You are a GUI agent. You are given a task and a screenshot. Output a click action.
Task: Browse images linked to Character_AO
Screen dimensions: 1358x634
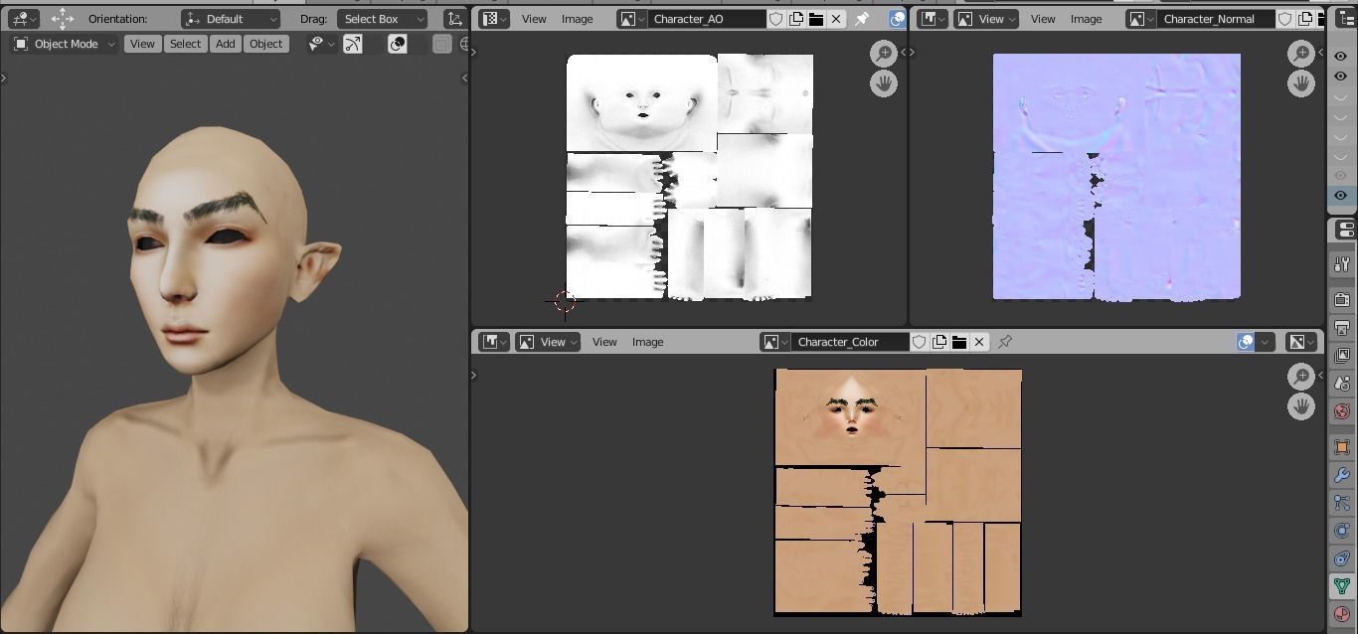click(x=631, y=19)
